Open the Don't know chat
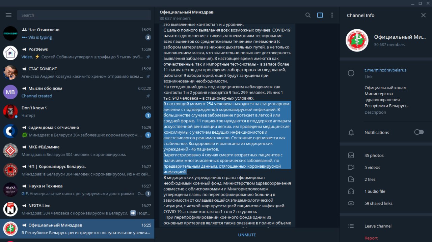This screenshot has height=242, width=432. [x=77, y=111]
